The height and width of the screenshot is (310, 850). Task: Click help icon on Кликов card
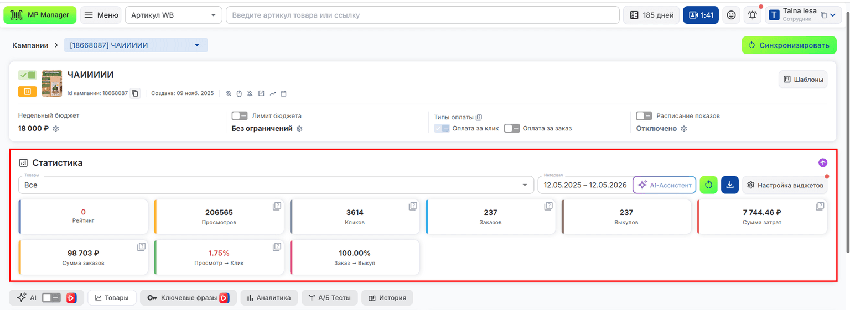click(413, 206)
